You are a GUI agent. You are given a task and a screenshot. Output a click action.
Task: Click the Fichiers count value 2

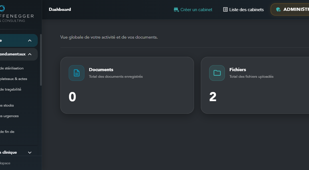click(213, 97)
